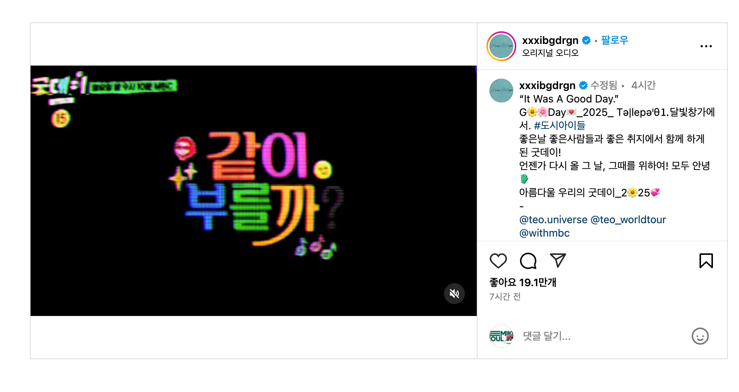Visit @teo_worldtour mention
The image size is (739, 392).
(628, 220)
